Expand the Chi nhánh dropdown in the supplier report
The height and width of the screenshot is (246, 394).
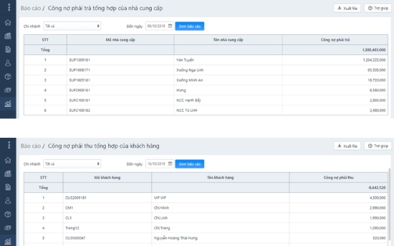coord(72,26)
